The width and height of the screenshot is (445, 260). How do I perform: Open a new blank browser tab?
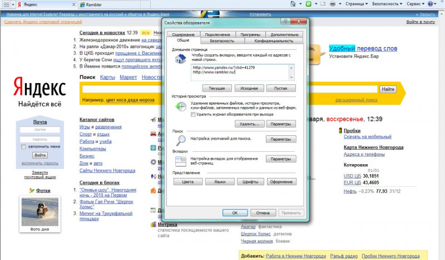click(x=145, y=4)
